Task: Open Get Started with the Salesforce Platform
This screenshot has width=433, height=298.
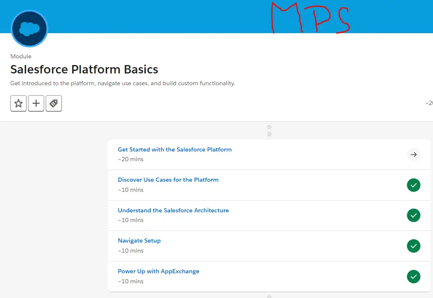Action: tap(175, 149)
